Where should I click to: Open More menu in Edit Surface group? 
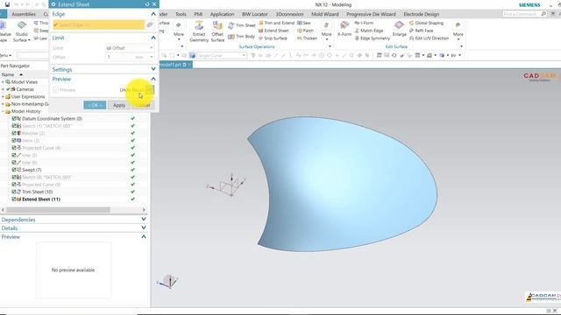click(x=458, y=31)
